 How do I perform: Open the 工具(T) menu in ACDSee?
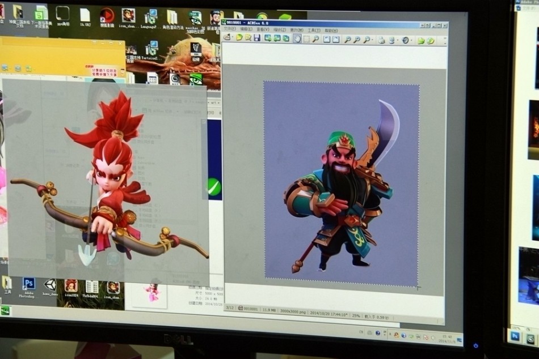[314, 31]
